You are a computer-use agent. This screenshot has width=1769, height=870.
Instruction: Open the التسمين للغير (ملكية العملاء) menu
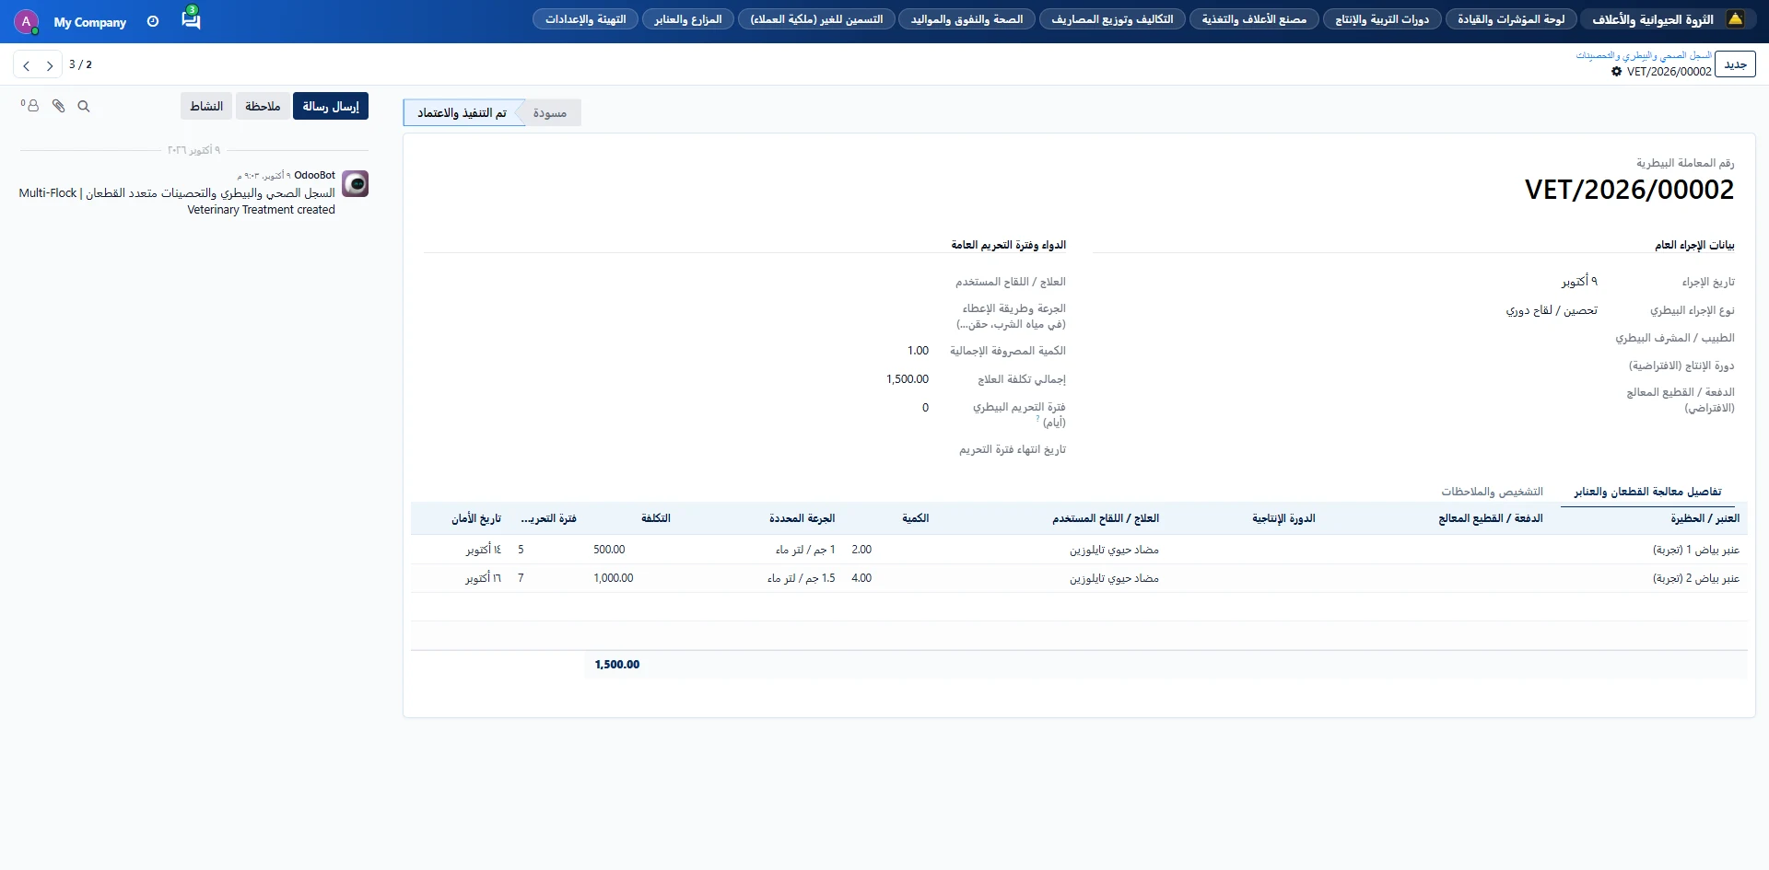(x=816, y=19)
